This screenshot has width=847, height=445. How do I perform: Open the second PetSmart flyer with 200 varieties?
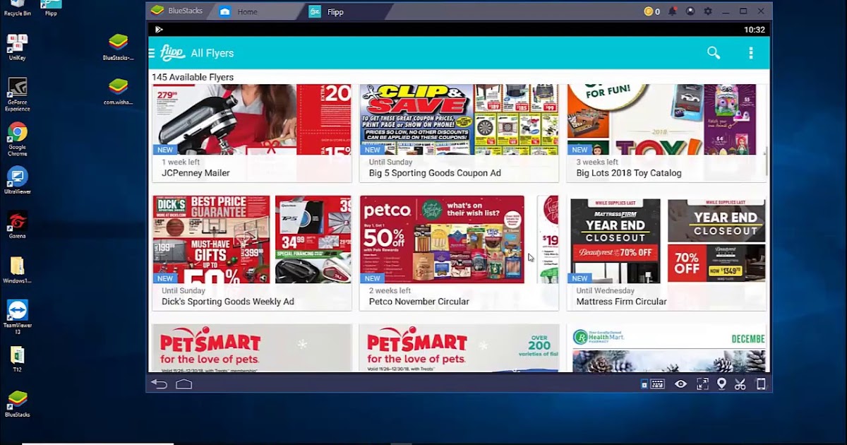(x=459, y=348)
